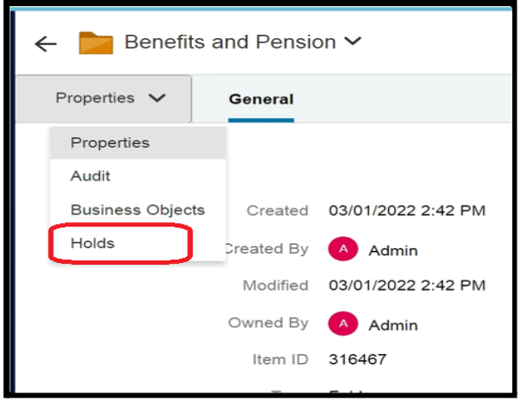Click the back arrow icon
Viewport: 521px width, 402px height.
(45, 44)
